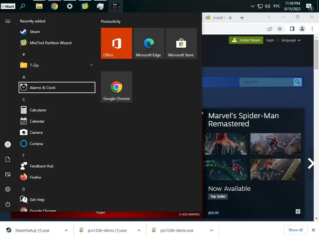Expand the Start menu hamburger

pos(8,21)
